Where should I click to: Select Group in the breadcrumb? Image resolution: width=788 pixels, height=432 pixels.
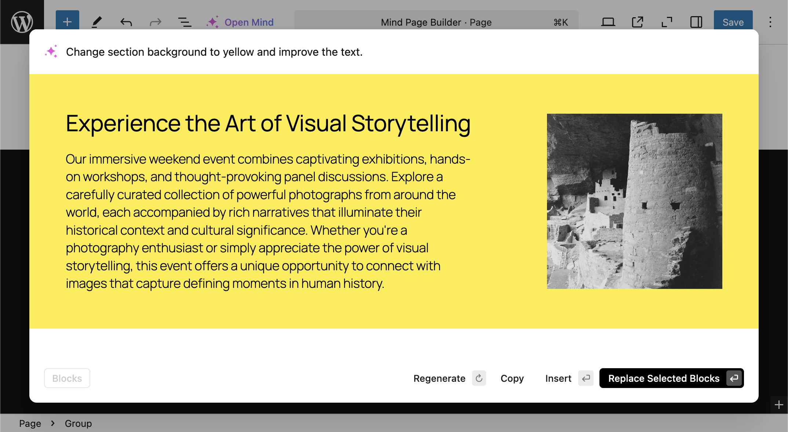(78, 424)
